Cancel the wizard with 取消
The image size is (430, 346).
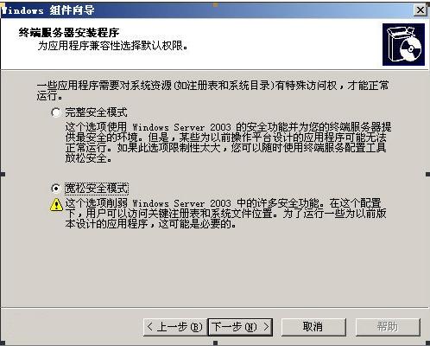(x=313, y=327)
